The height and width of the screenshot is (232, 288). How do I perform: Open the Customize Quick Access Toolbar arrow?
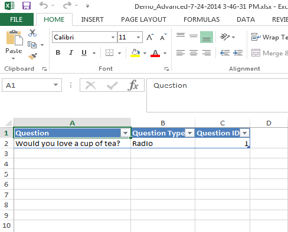point(87,6)
